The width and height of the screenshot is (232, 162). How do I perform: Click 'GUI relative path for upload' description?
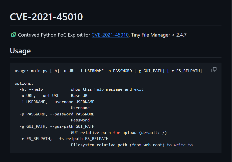[119, 133]
